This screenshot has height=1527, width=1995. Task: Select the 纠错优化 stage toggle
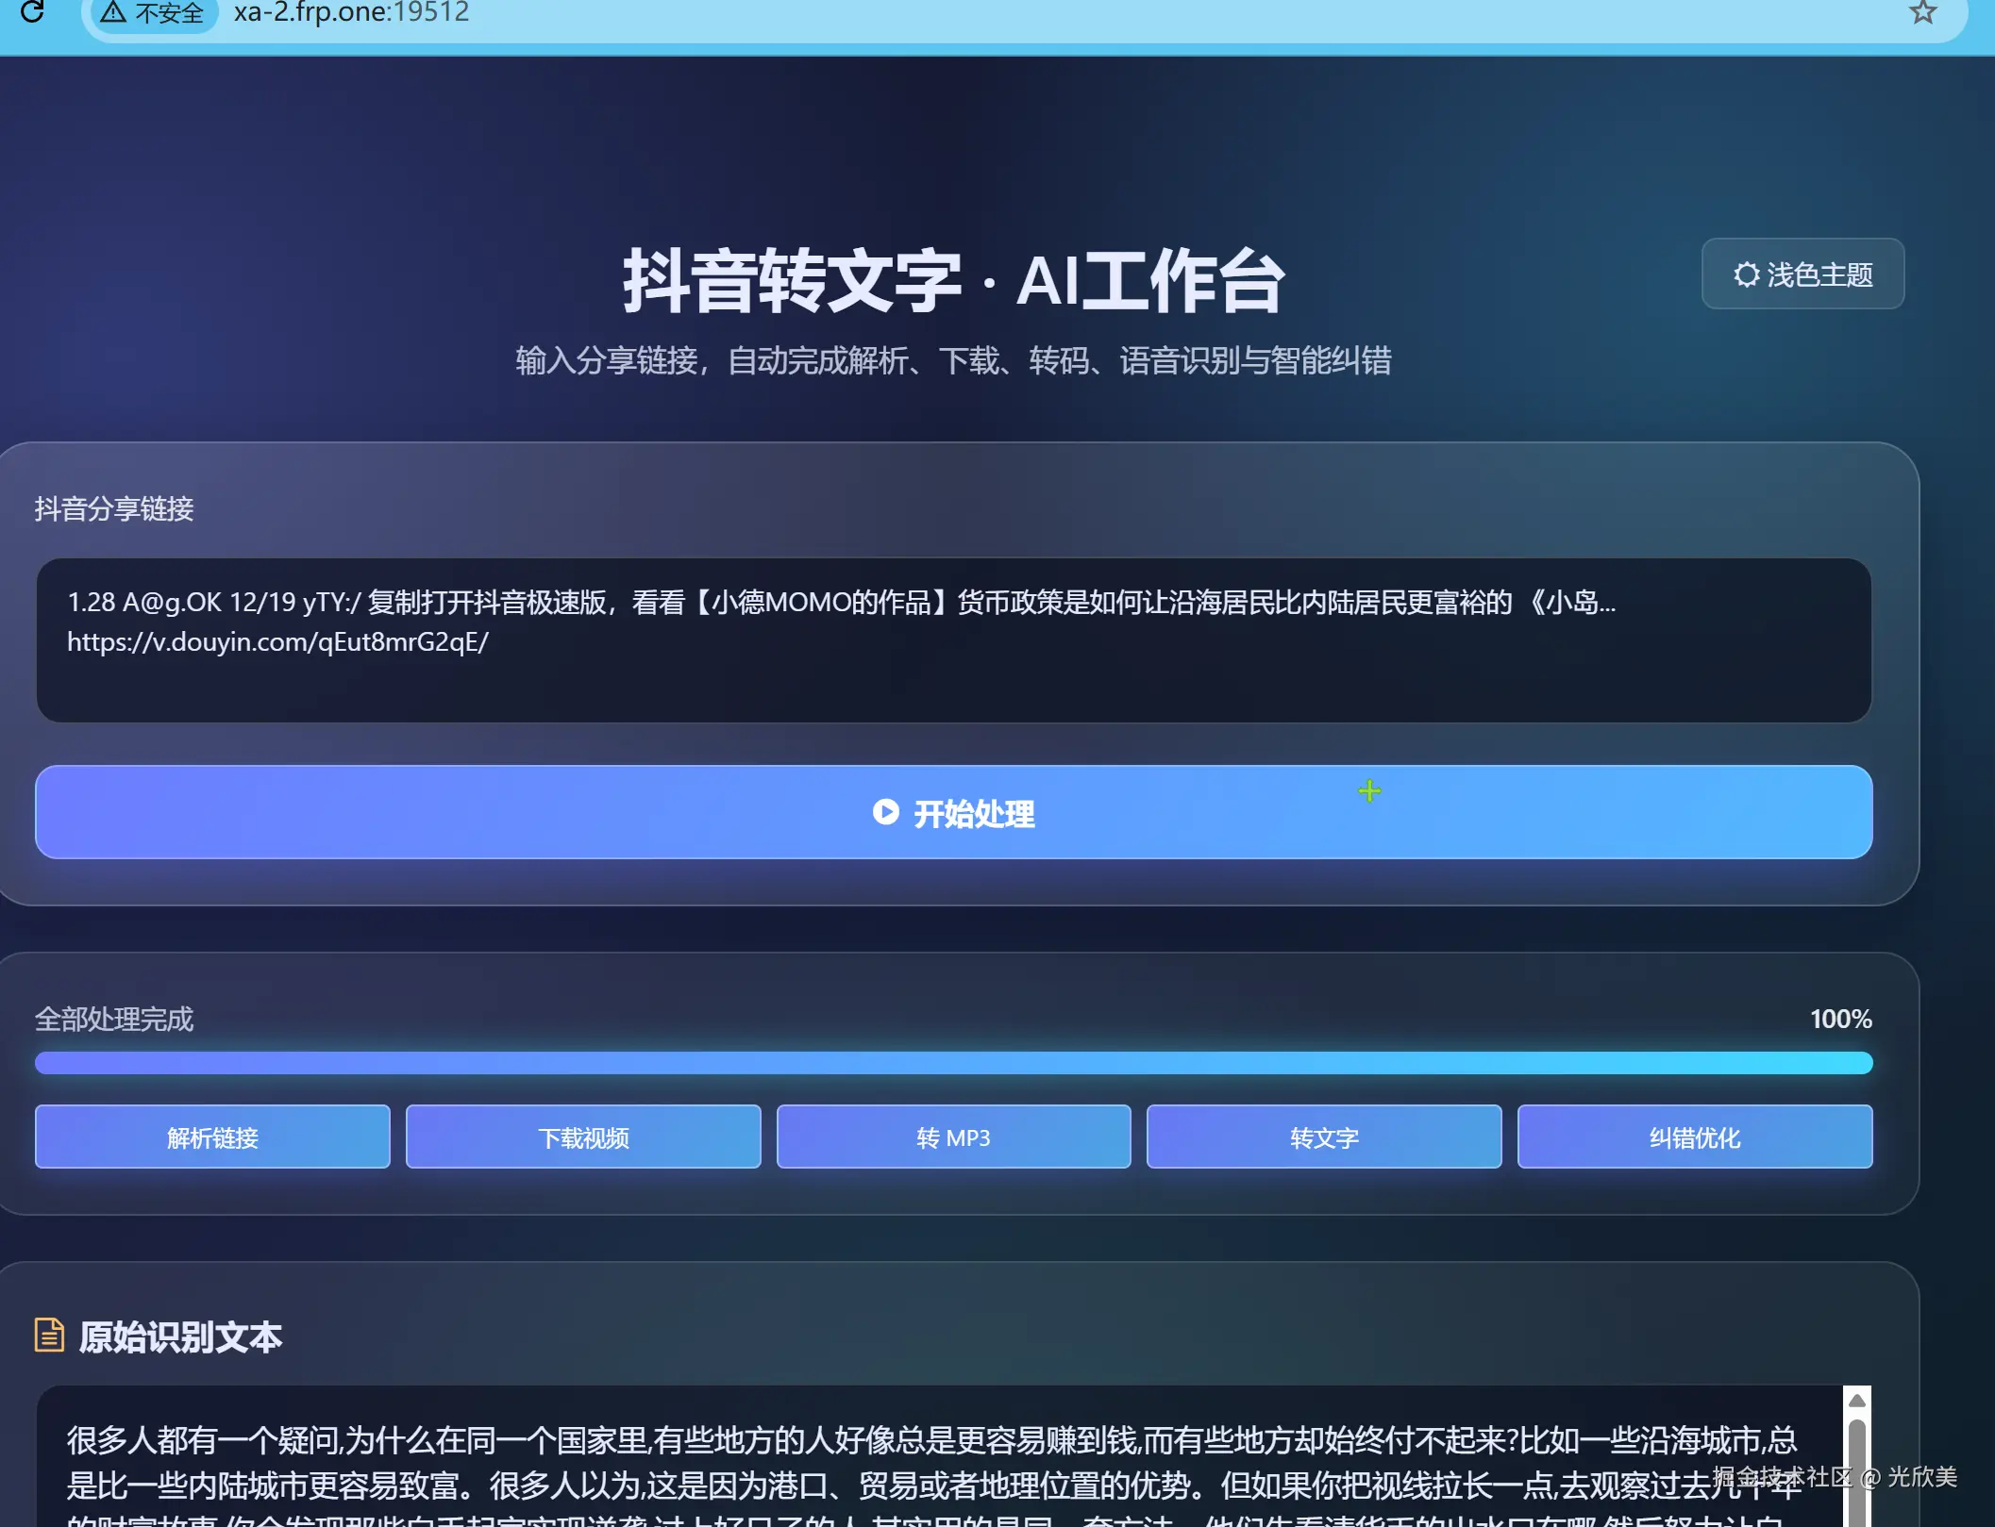pos(1694,1137)
